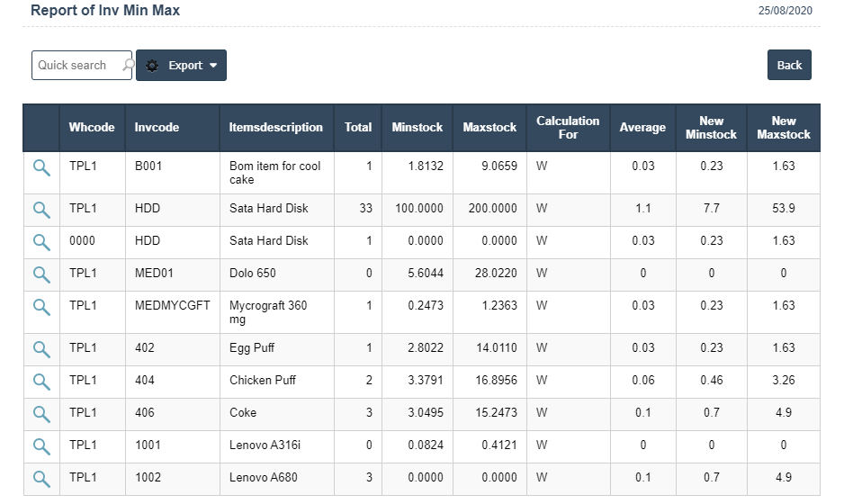
Task: Click the magnifier icon for B001 row
Action: (41, 166)
